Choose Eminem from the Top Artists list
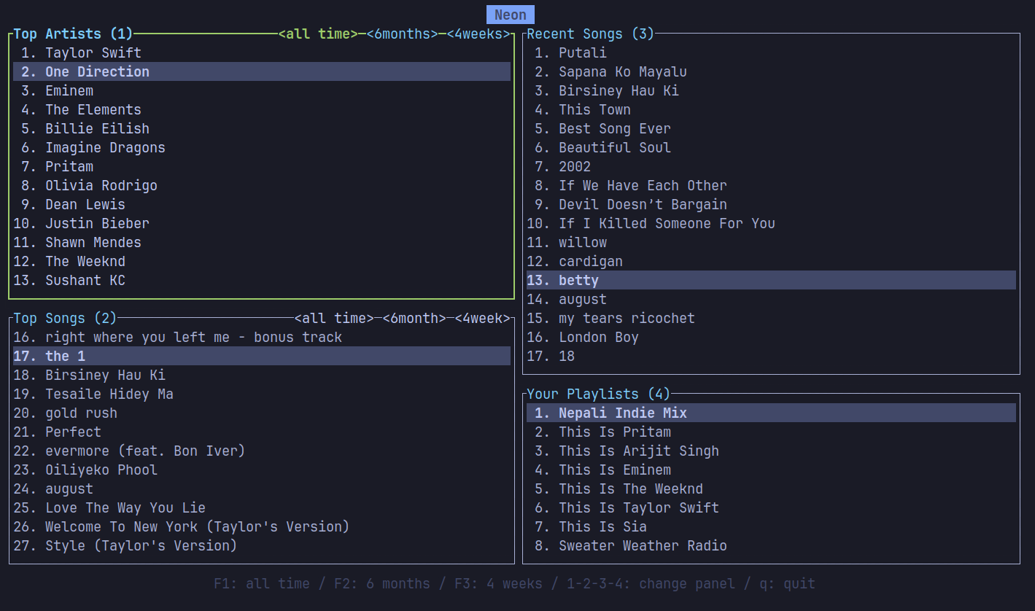 tap(69, 91)
